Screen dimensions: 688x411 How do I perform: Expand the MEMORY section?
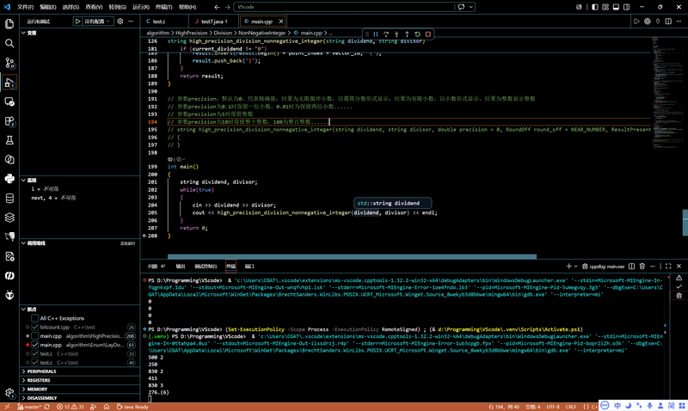pyautogui.click(x=80, y=389)
